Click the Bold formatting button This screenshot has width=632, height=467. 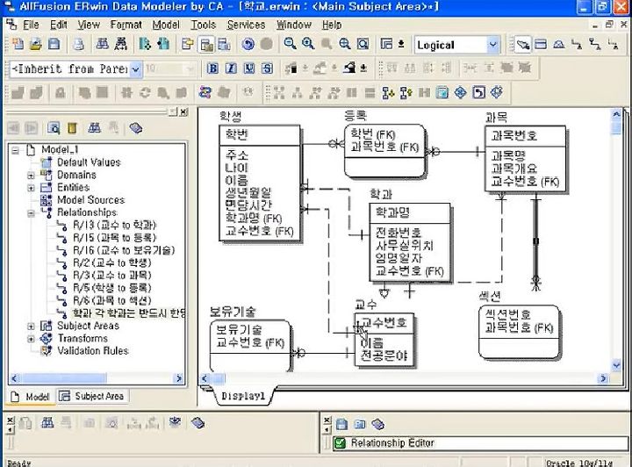212,68
